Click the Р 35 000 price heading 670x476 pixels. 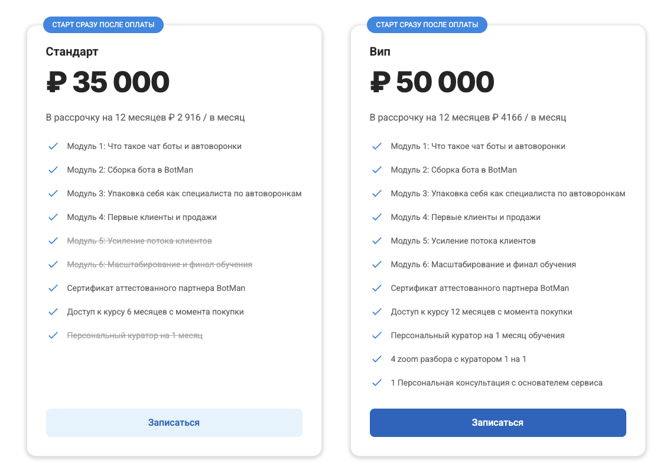click(x=107, y=82)
